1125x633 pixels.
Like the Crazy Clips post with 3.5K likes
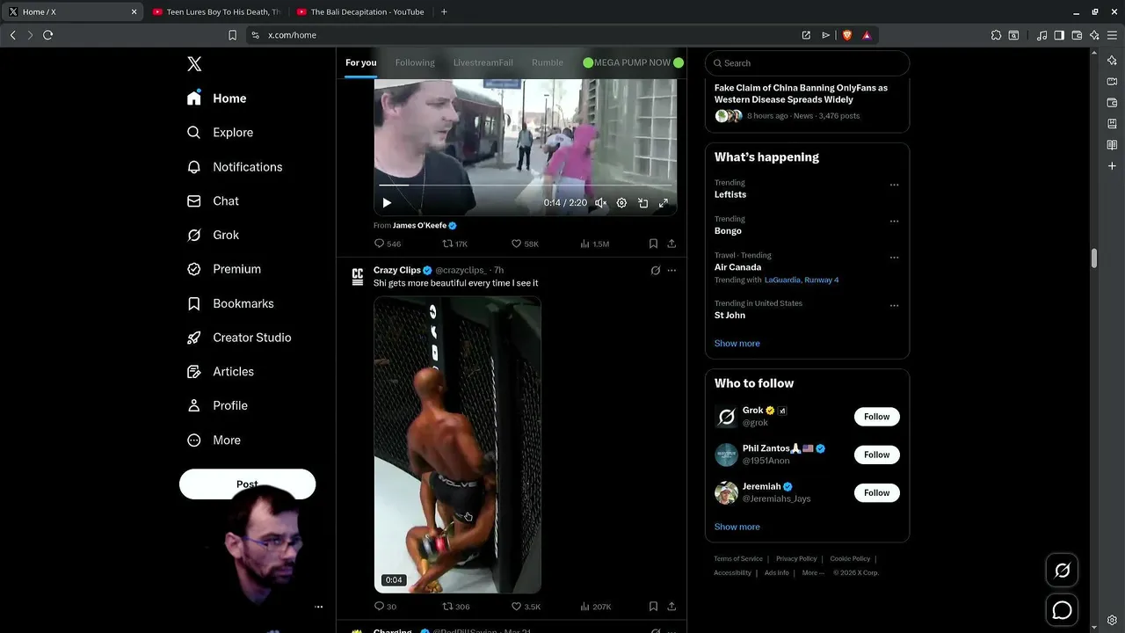tap(526, 607)
